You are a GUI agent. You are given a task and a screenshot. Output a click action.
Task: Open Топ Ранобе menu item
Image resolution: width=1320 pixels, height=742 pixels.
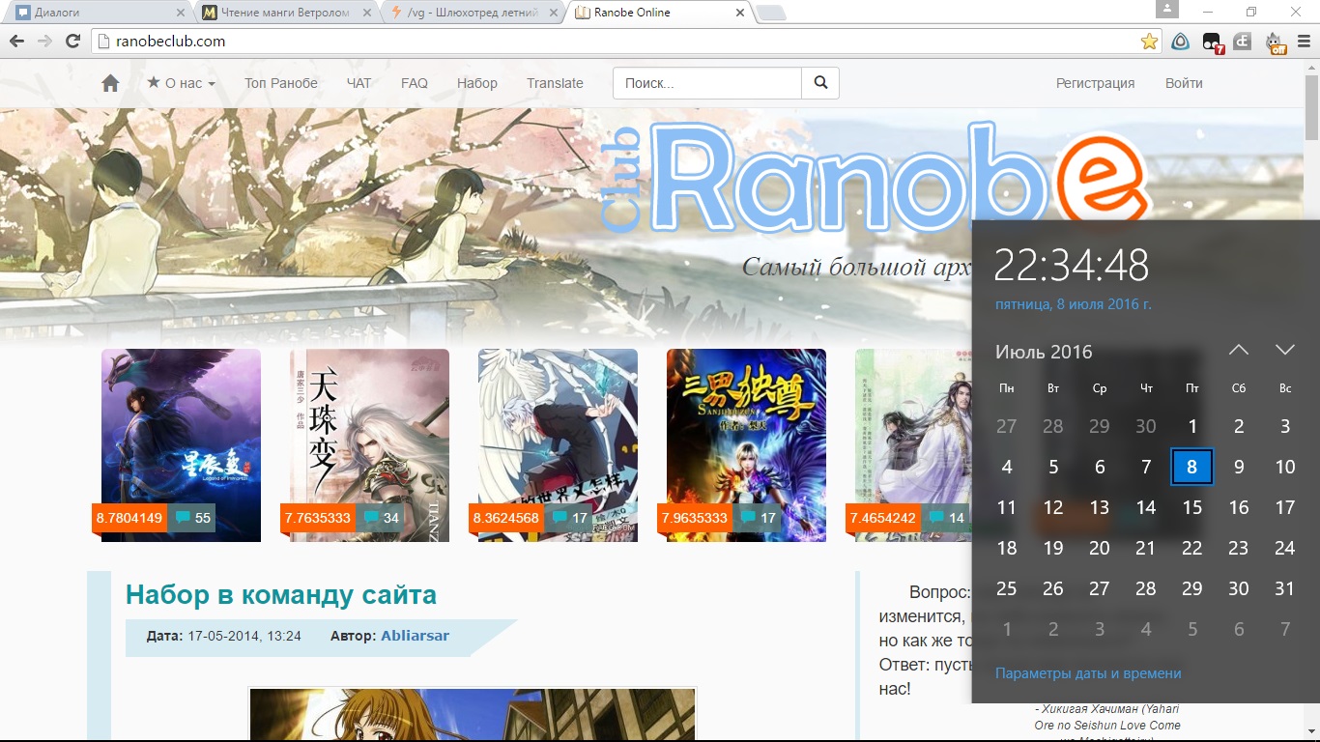click(281, 83)
